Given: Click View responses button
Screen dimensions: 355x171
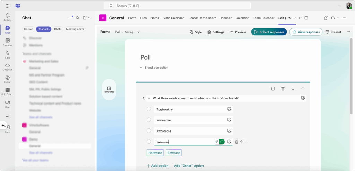Looking at the screenshot, I should pyautogui.click(x=306, y=32).
